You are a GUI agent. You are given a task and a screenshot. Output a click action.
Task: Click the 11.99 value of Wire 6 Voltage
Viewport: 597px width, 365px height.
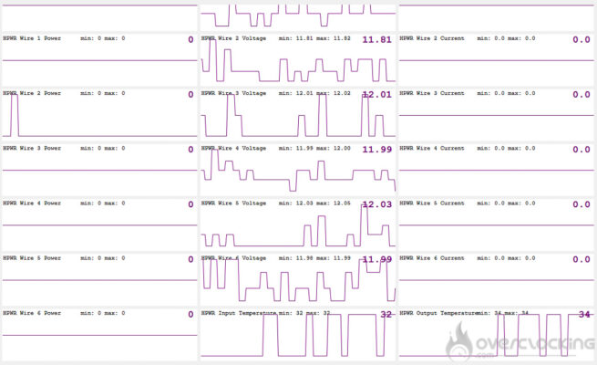(377, 259)
